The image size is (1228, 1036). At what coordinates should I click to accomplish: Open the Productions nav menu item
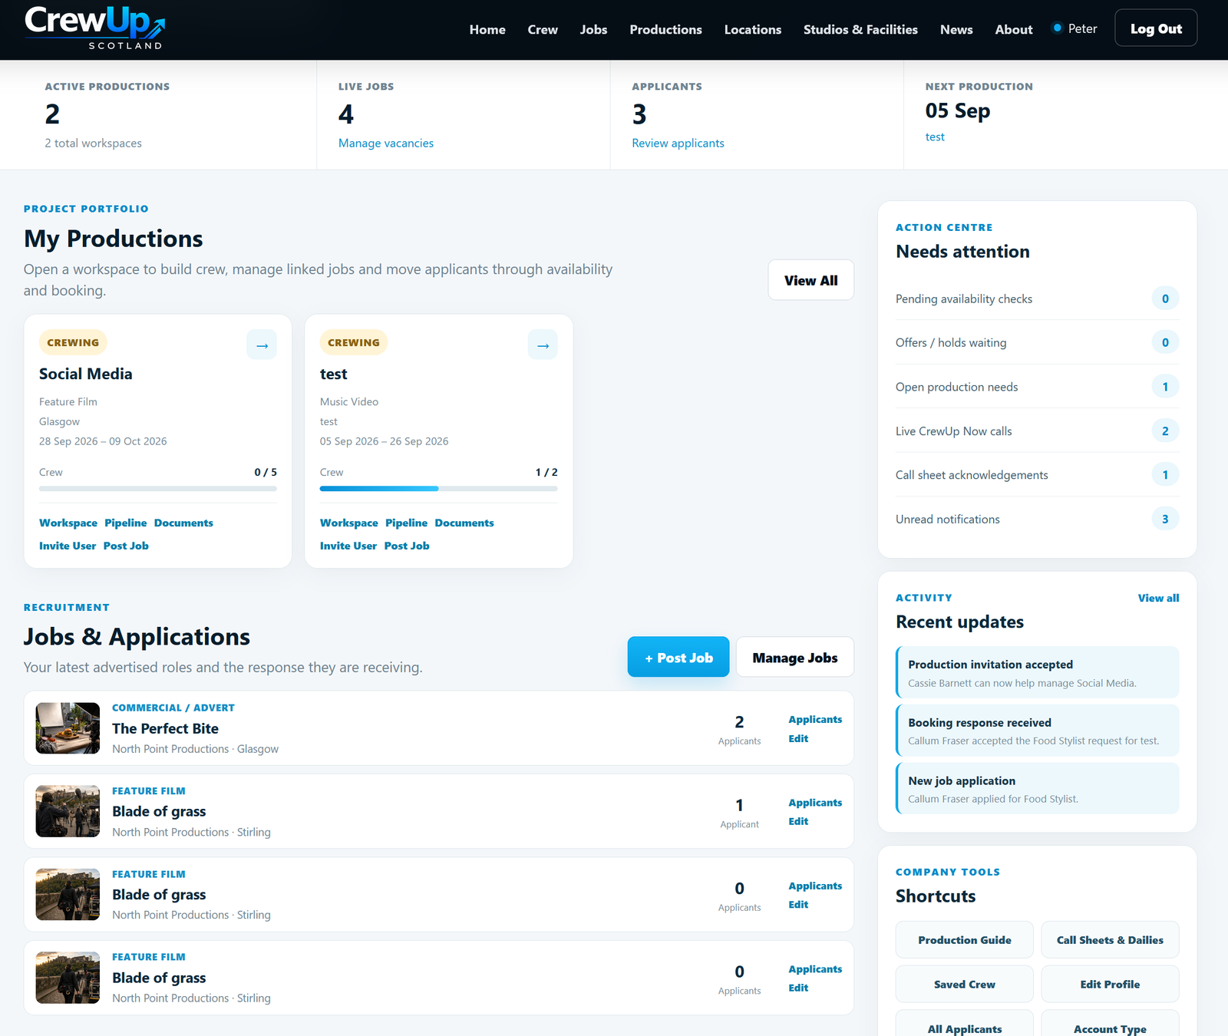(x=665, y=29)
